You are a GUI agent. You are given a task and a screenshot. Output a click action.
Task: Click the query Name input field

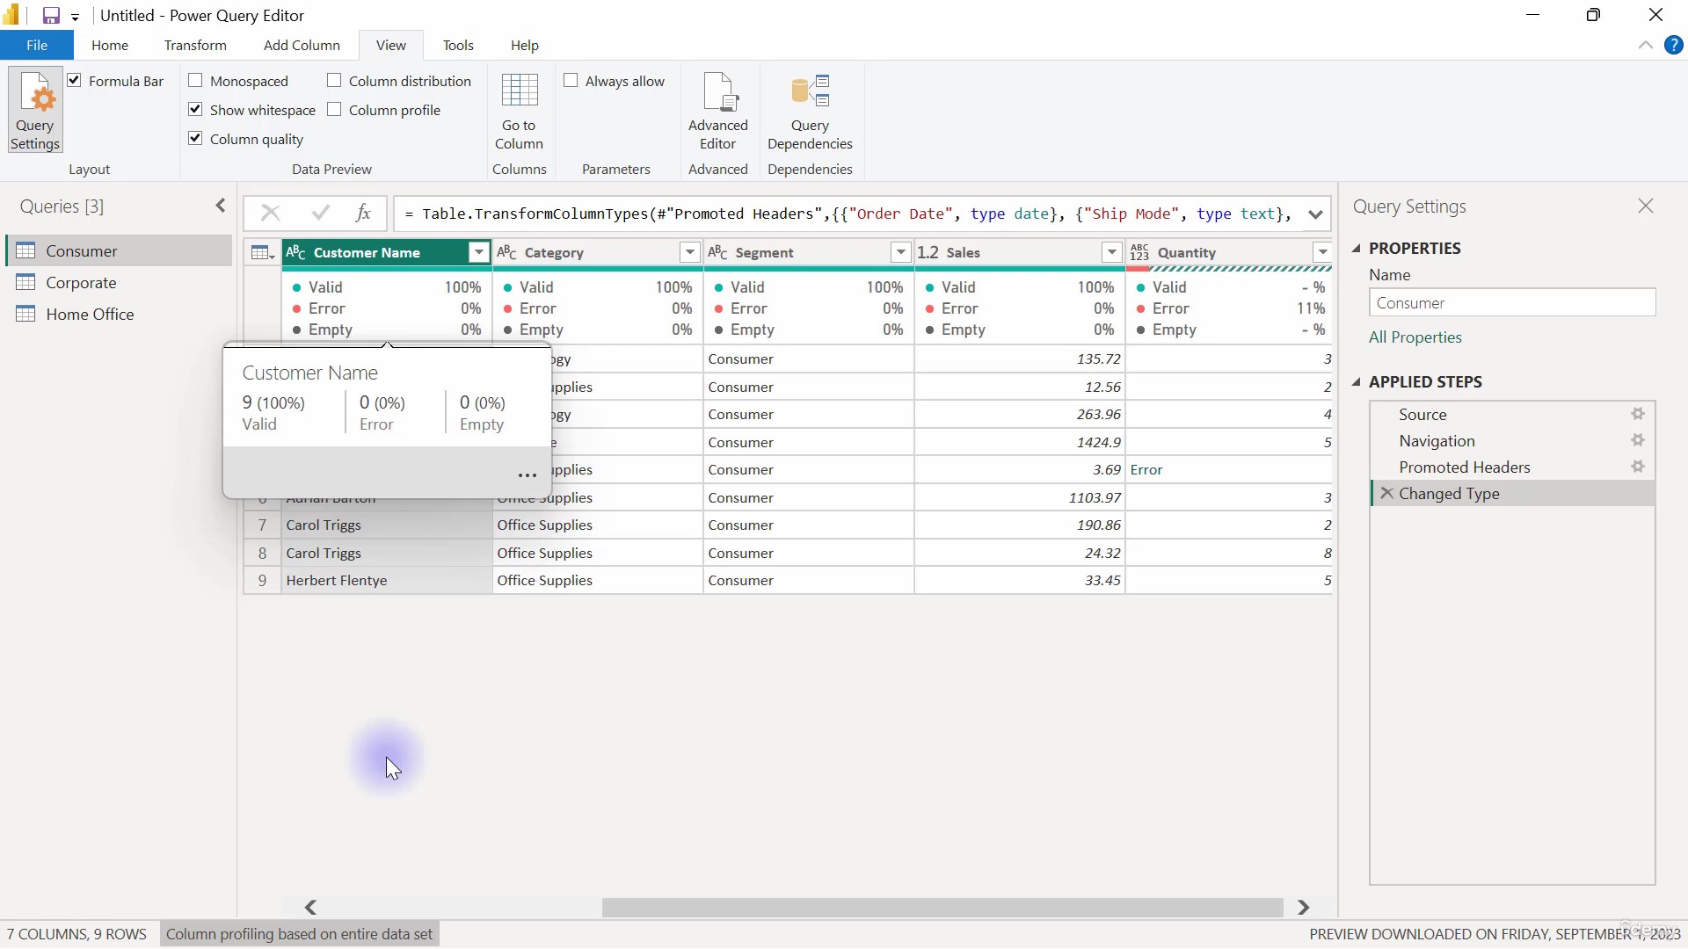coord(1512,303)
